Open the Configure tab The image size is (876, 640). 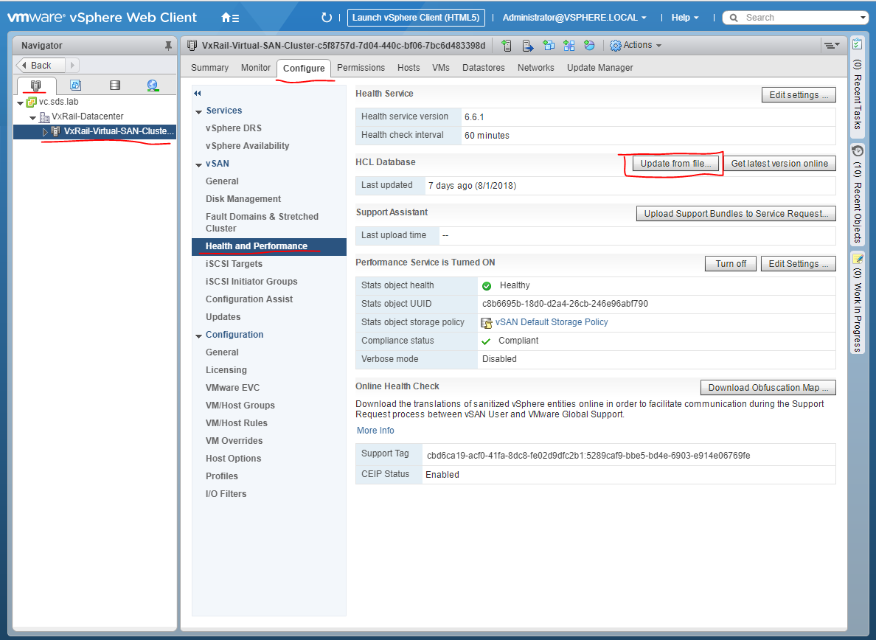tap(304, 68)
